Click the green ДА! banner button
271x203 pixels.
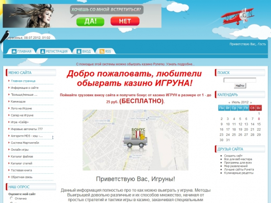click(90, 22)
